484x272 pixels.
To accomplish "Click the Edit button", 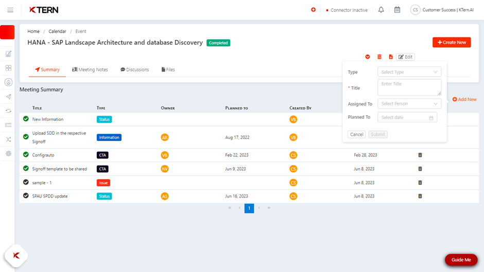I will pos(405,57).
